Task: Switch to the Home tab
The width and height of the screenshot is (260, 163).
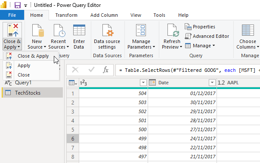Action: (x=37, y=15)
